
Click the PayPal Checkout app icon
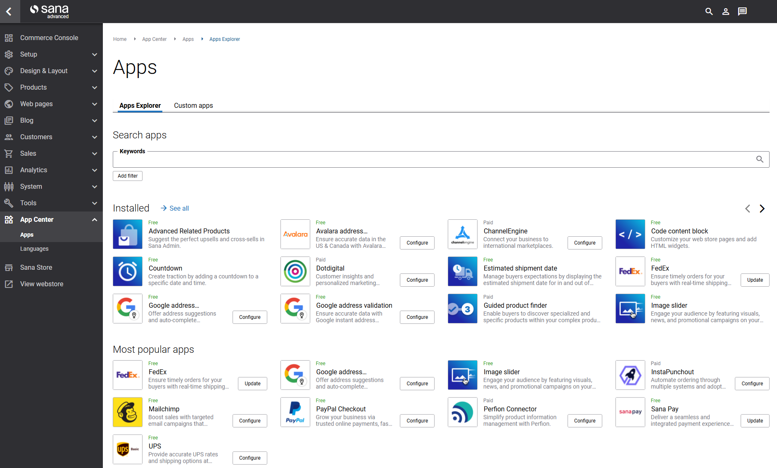point(295,412)
